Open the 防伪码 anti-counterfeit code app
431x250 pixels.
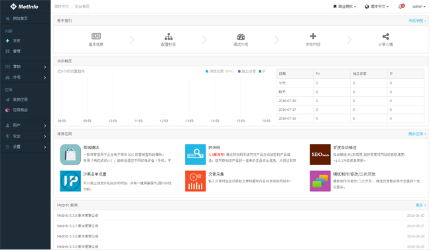[196, 155]
